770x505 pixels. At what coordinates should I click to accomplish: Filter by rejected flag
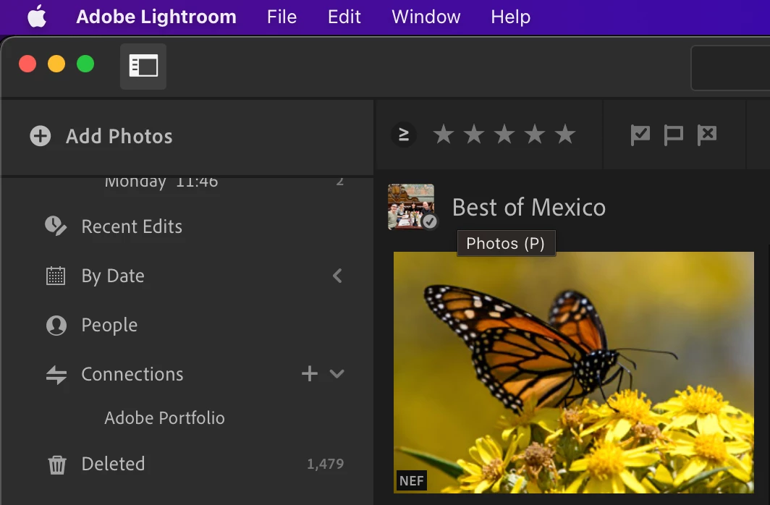(x=706, y=135)
